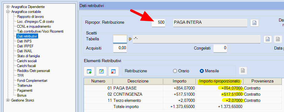Viewport: 284px width, 112px height.
Task: Open Bonus tree item
Action: click(22, 95)
